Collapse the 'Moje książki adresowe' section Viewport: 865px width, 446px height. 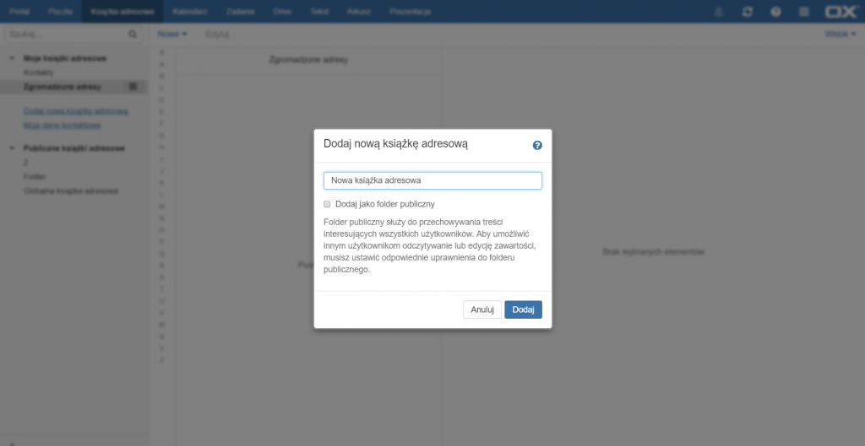pyautogui.click(x=12, y=58)
